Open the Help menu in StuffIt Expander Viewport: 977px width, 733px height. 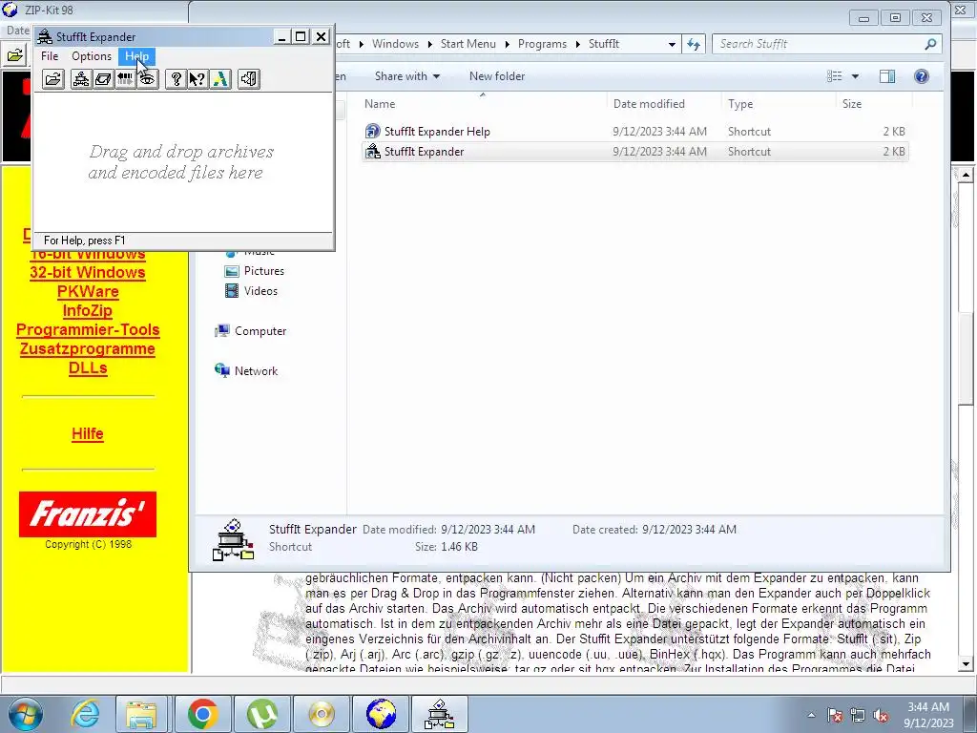136,56
